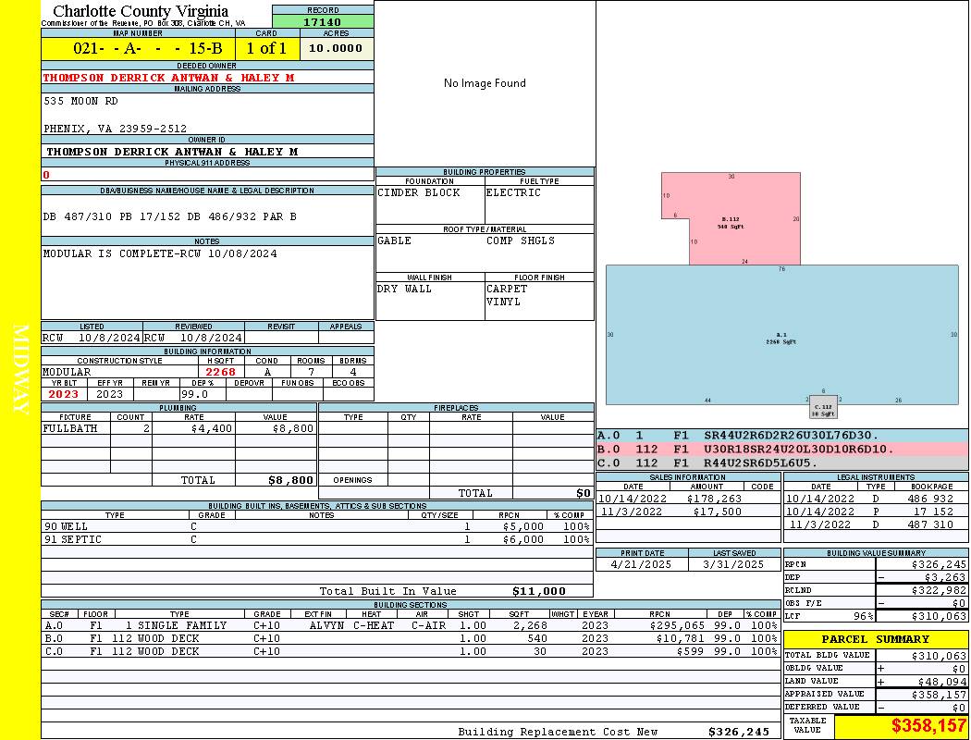Select the A.0 Single Family building section row
The width and height of the screenshot is (971, 740).
pyautogui.click(x=411, y=625)
